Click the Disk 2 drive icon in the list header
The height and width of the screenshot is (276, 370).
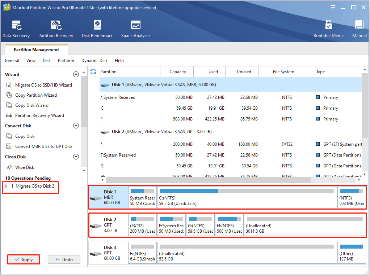click(x=105, y=132)
